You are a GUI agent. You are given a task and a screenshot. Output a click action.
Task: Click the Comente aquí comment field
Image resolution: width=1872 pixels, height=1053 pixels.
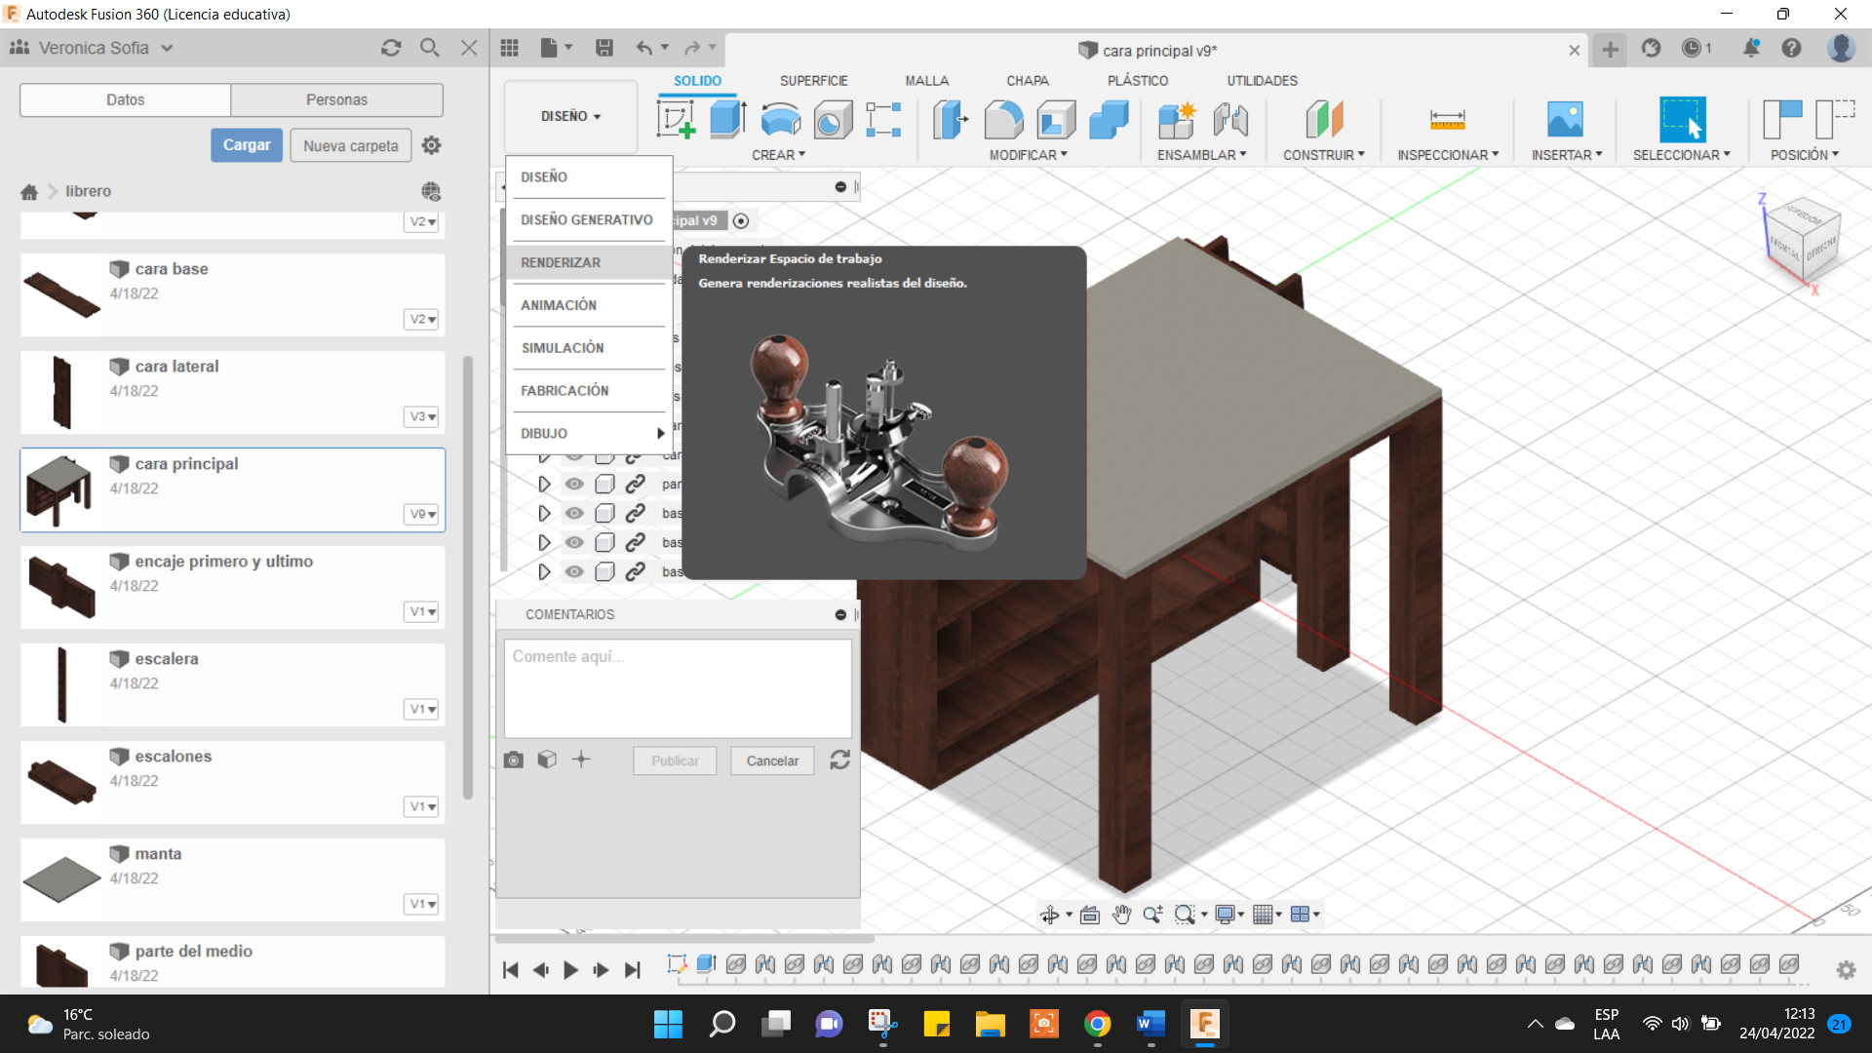click(678, 687)
